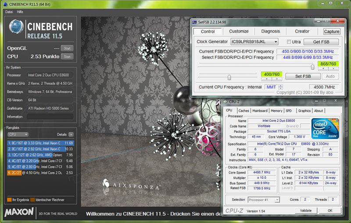The image size is (351, 223).
Task: Click the left arrow under 868/760
Action: pos(323,69)
